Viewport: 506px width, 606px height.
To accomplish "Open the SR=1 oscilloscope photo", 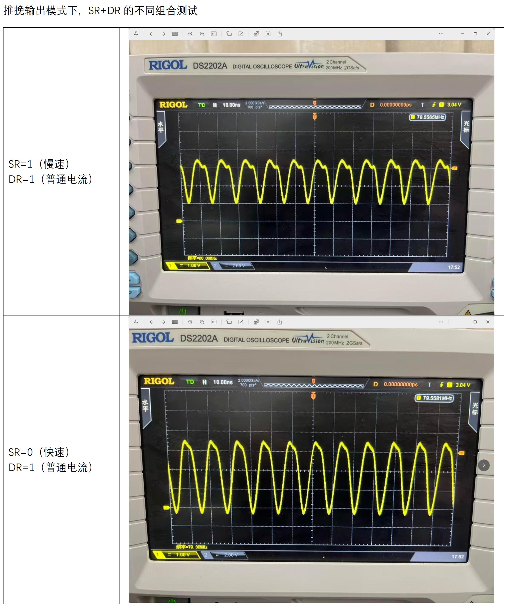I will 311,177.
